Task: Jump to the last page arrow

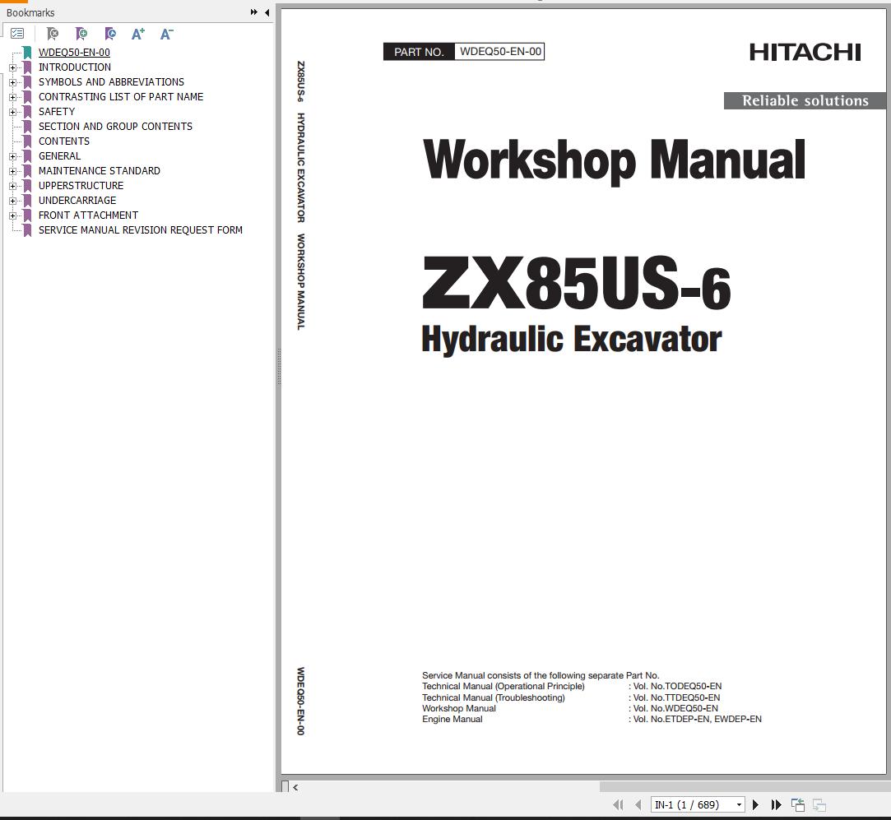Action: coord(776,804)
